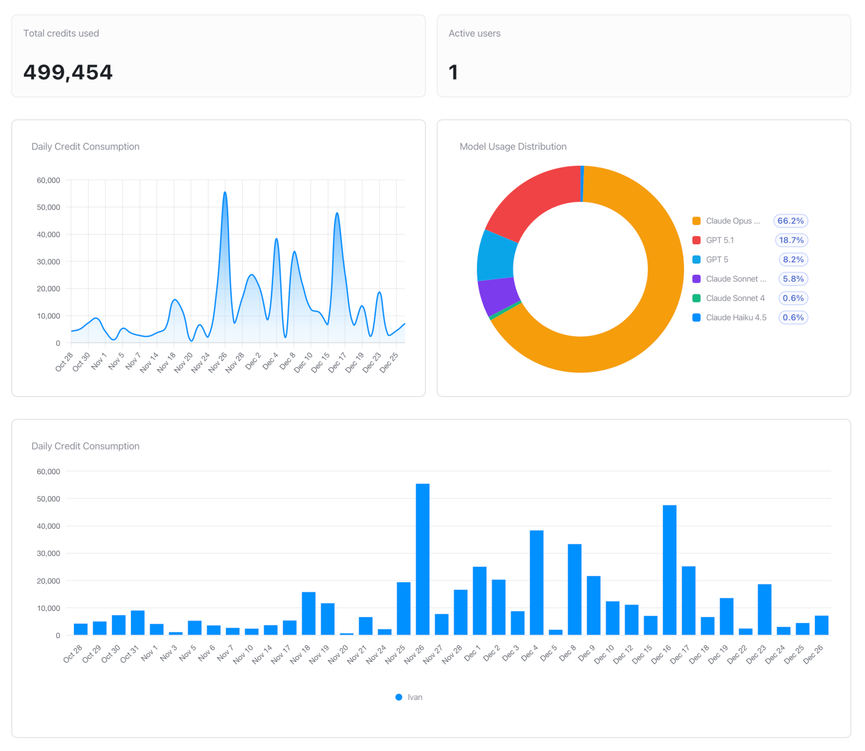Click the Dec 23 bar in bar chart
The image size is (865, 751).
tap(764, 609)
